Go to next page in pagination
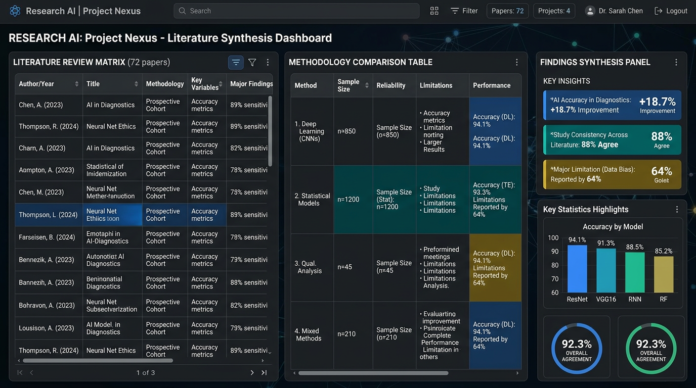 coord(252,373)
